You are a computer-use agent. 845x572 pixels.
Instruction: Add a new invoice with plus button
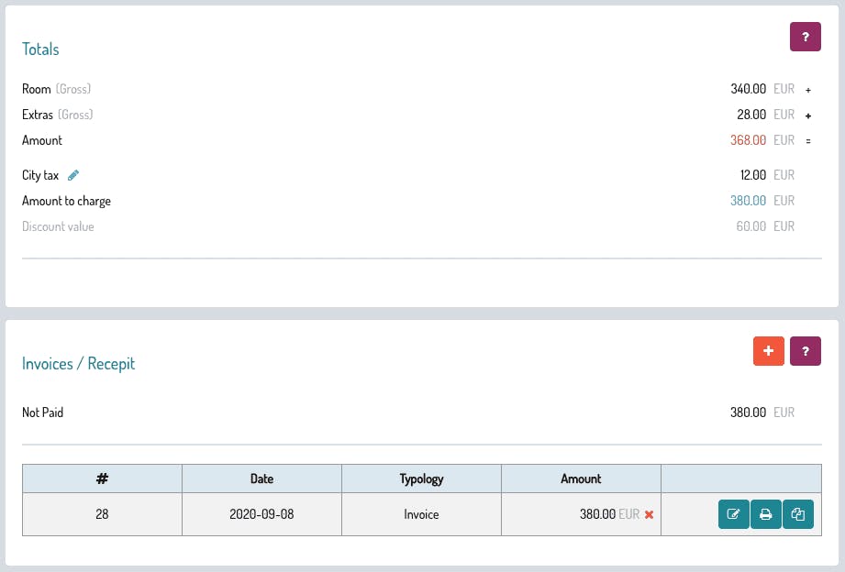(769, 351)
